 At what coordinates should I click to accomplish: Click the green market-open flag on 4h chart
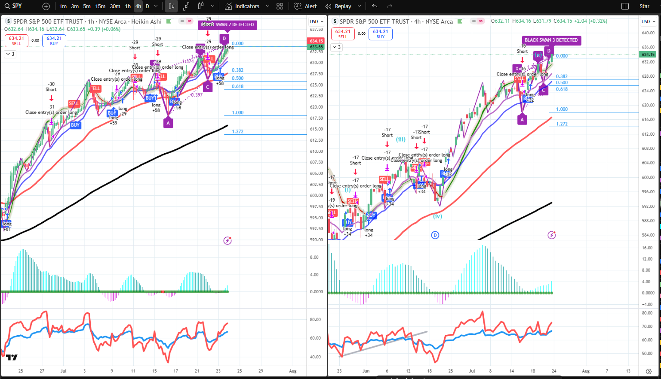[x=460, y=21]
